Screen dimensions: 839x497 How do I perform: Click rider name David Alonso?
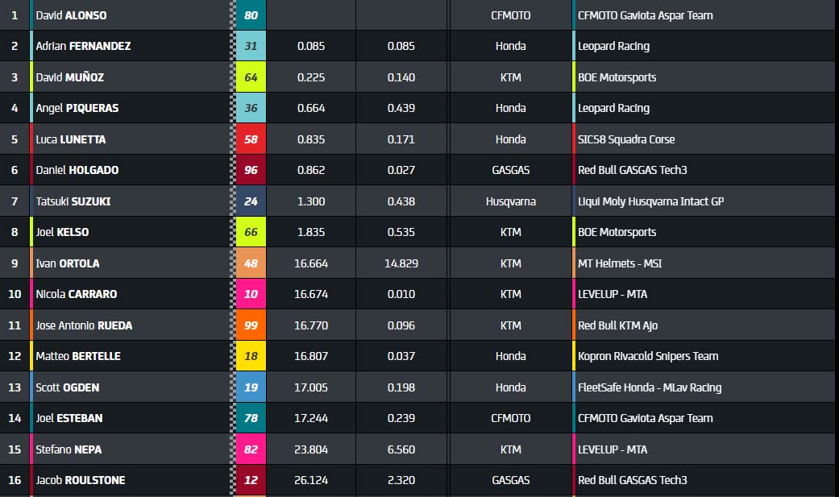[71, 15]
